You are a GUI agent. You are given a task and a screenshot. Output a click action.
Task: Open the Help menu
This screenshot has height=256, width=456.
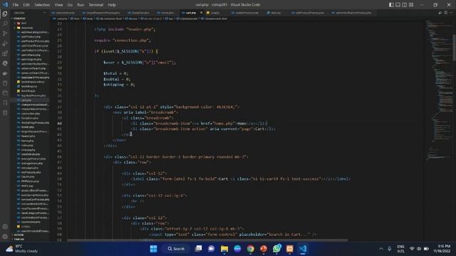pyautogui.click(x=112, y=5)
